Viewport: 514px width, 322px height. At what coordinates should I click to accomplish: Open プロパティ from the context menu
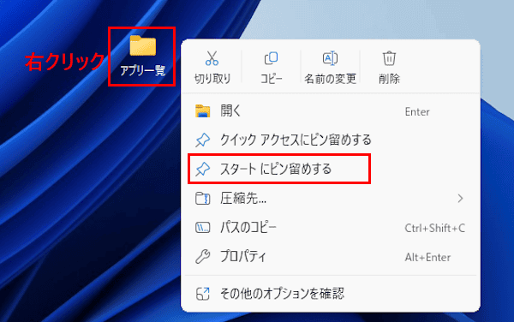click(x=331, y=257)
